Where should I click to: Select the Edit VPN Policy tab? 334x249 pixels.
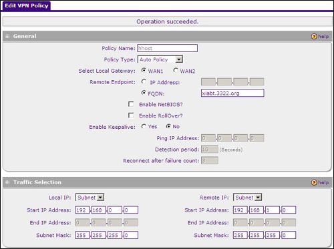(27, 6)
